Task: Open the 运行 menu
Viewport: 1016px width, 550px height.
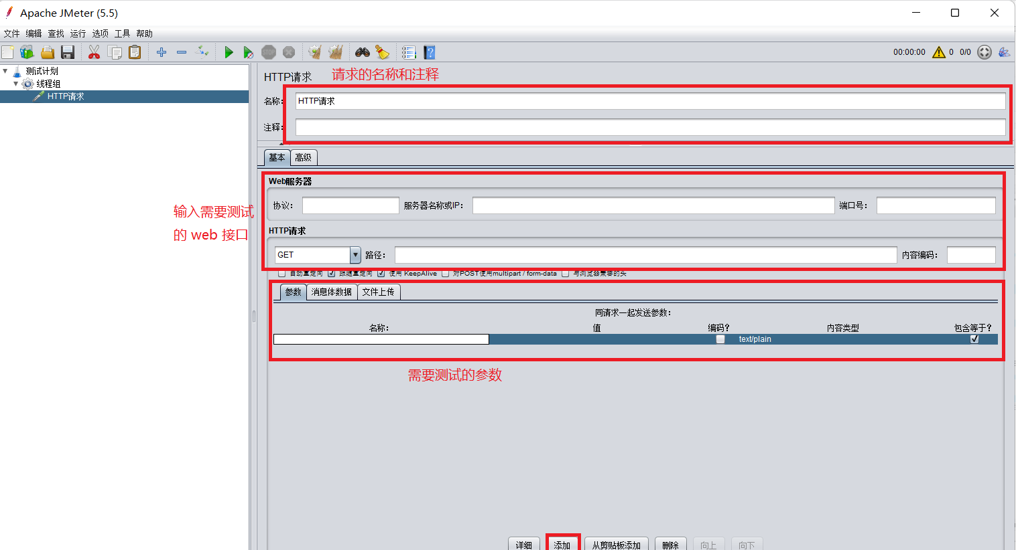Action: [x=78, y=33]
